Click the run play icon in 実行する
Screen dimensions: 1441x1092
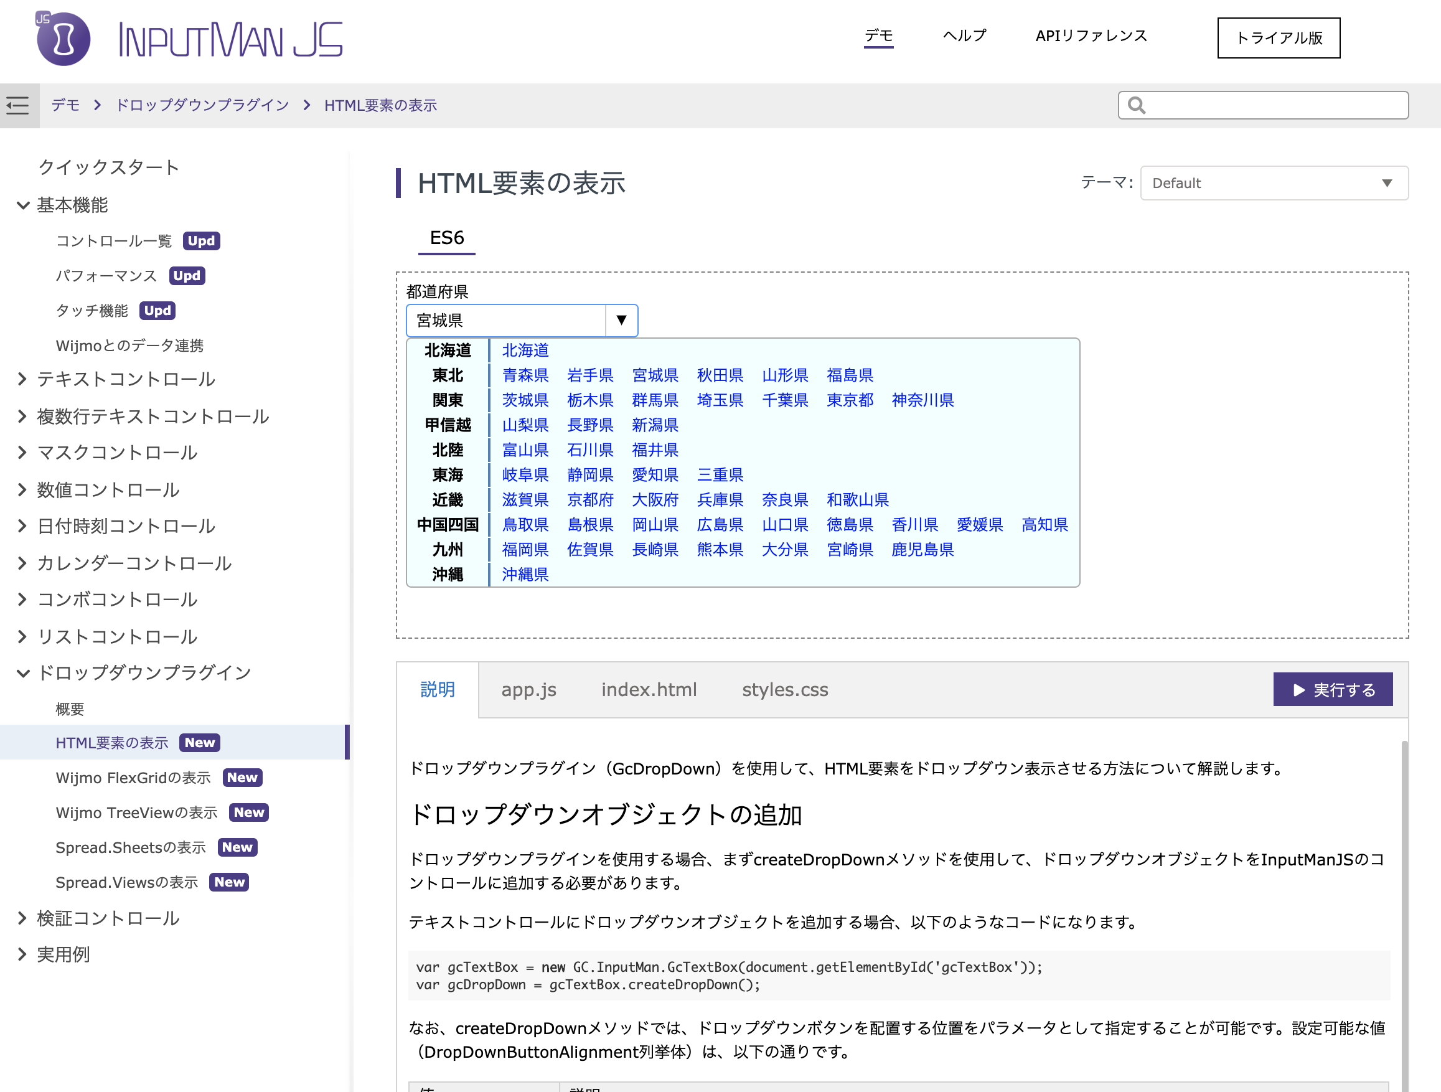(1299, 689)
